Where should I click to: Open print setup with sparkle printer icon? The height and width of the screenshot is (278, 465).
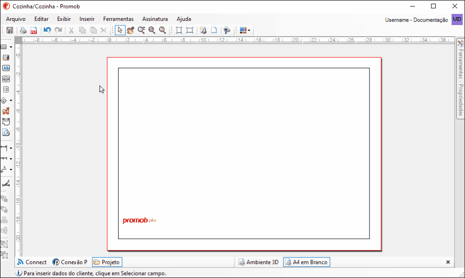203,30
